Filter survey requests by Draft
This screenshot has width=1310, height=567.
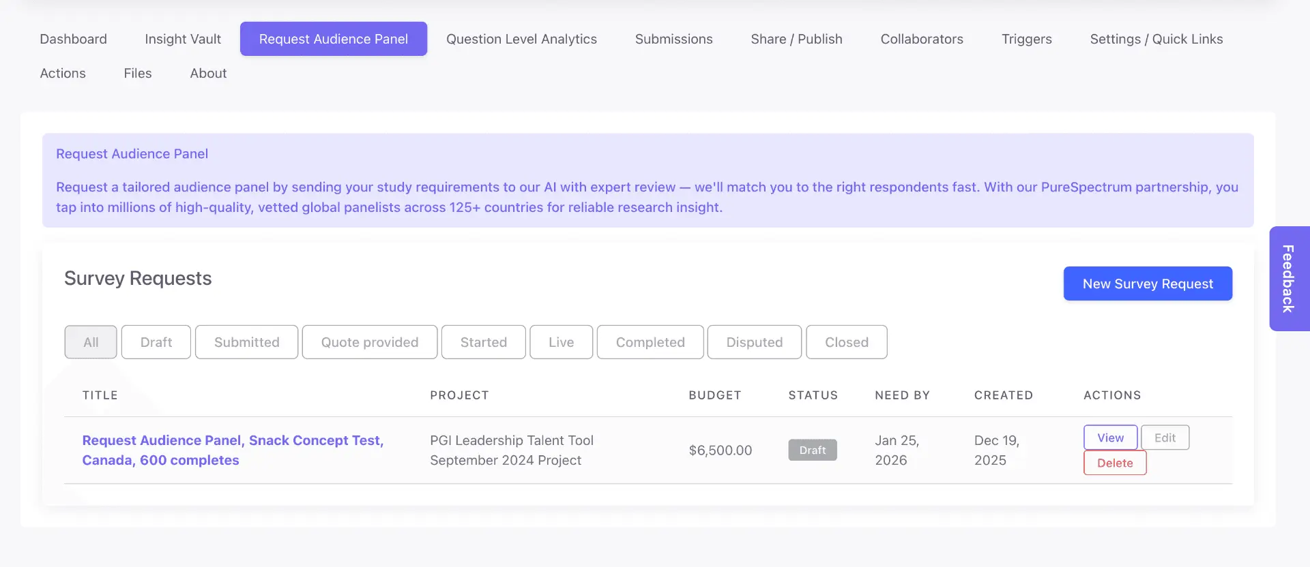pos(156,342)
